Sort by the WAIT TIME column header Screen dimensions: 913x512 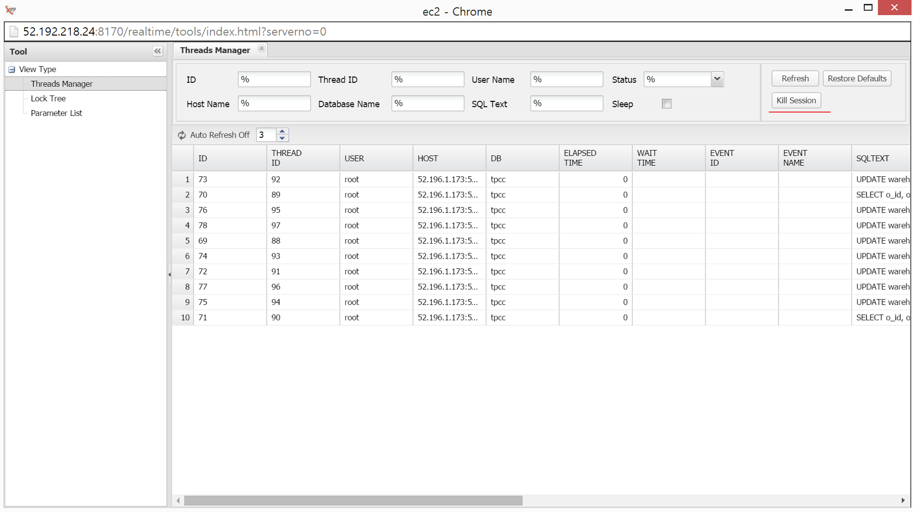pos(669,158)
